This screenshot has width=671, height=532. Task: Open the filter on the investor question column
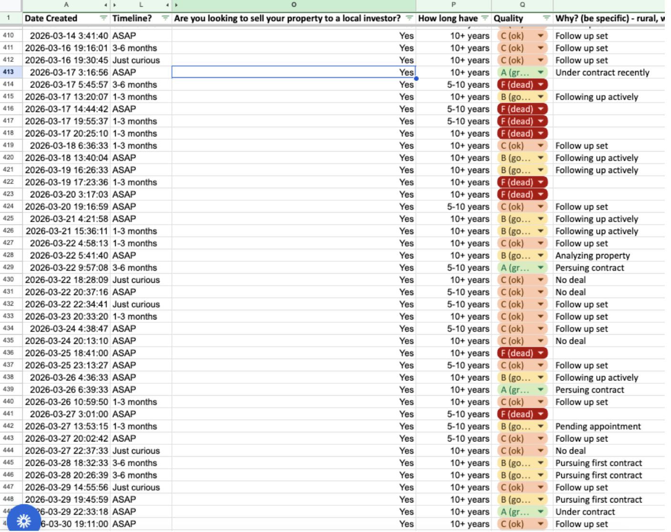click(x=408, y=18)
